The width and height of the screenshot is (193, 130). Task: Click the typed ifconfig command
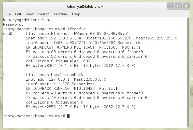76,29
